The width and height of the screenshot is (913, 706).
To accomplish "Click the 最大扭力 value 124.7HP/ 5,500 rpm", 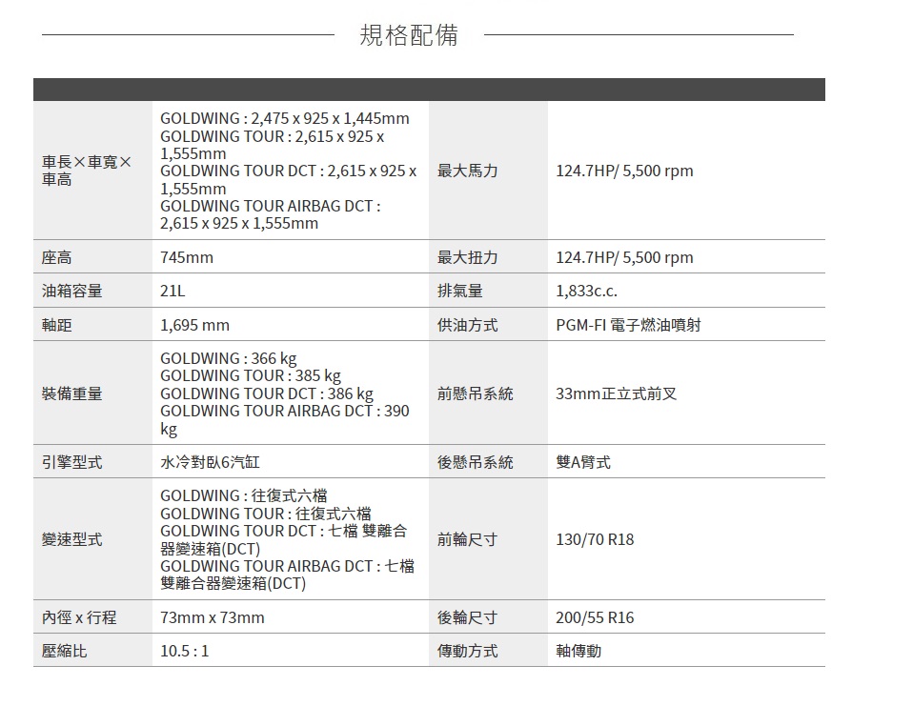I will (625, 257).
